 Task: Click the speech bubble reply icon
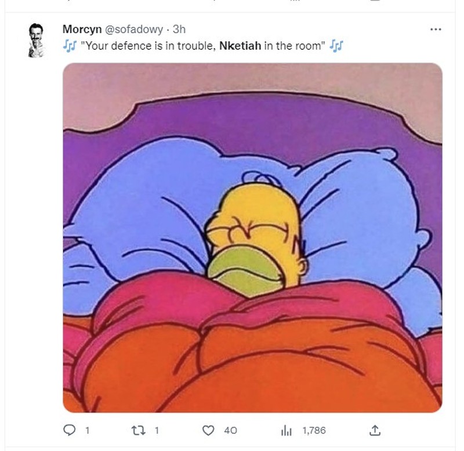click(71, 430)
